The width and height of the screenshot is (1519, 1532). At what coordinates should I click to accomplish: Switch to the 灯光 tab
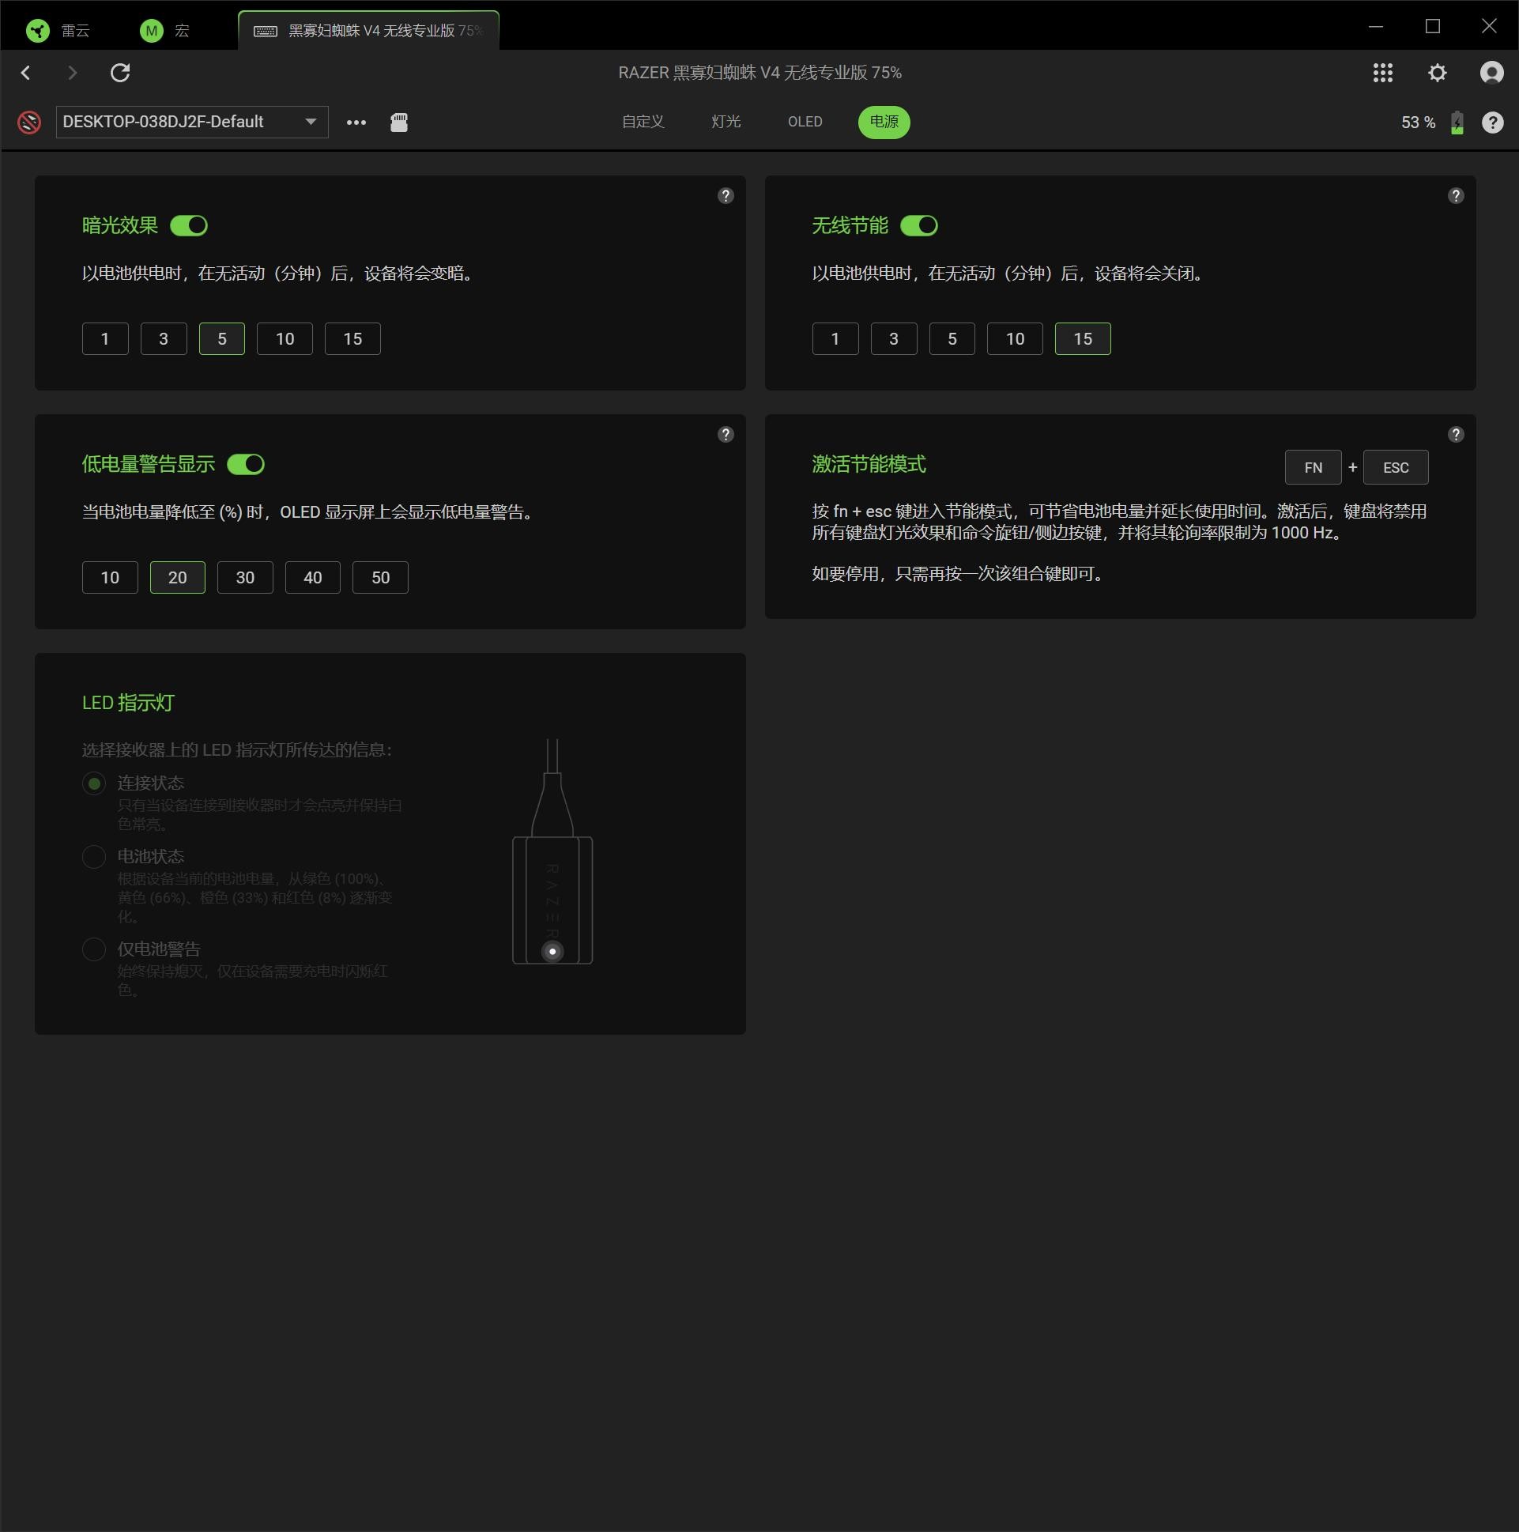point(726,122)
